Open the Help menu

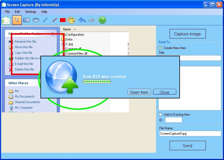tap(44, 12)
